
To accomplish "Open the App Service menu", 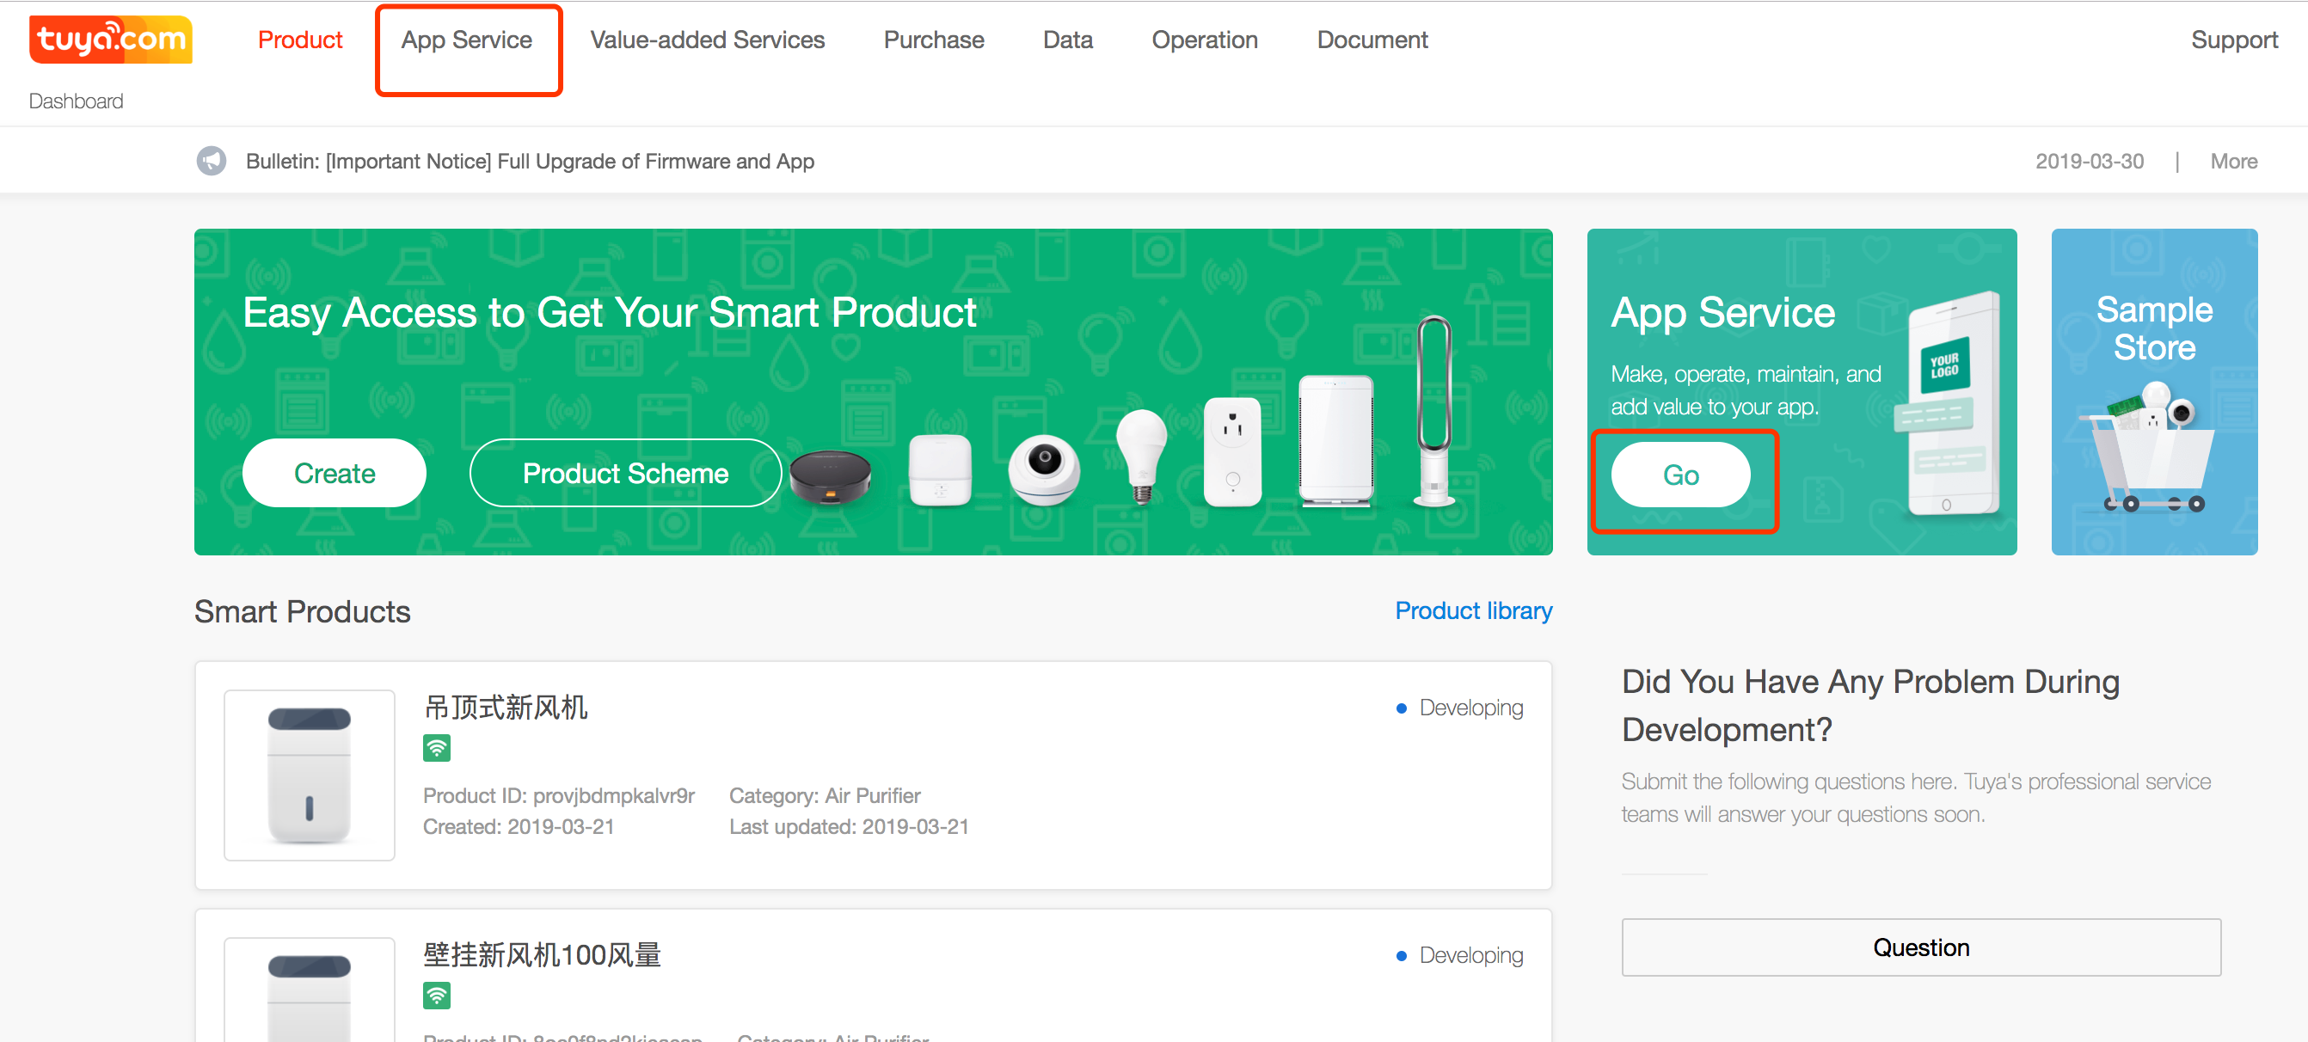I will (x=467, y=40).
